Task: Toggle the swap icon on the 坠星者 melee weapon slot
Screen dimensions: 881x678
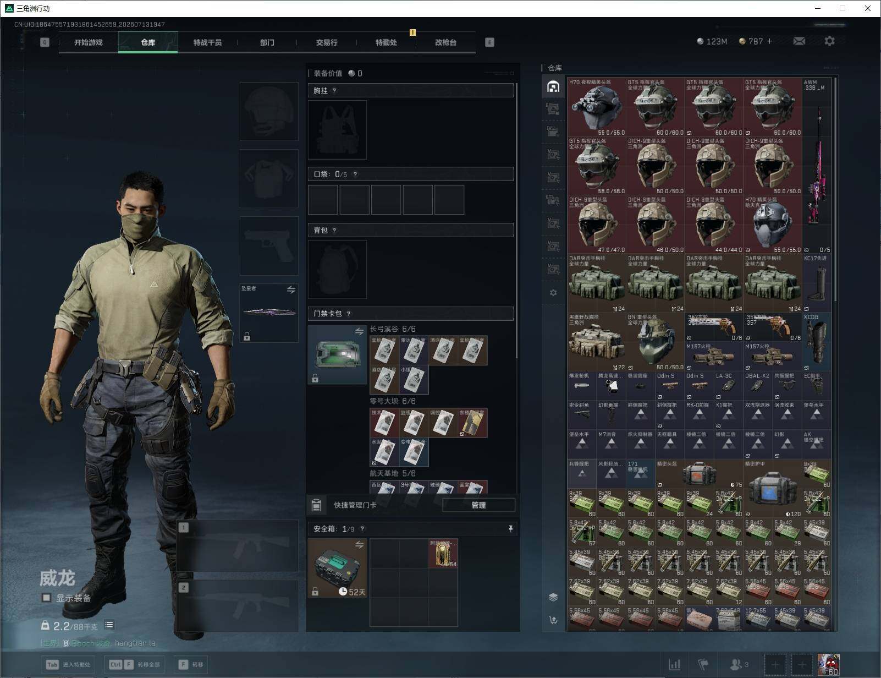Action: tap(291, 289)
